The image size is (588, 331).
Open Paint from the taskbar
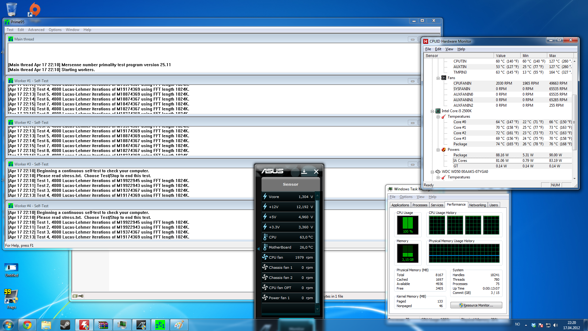(x=179, y=325)
